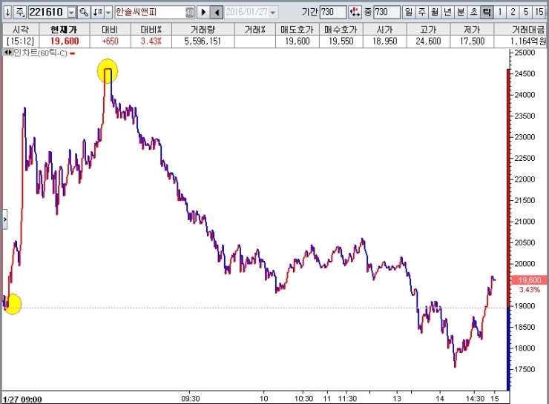Screen dimensions: 549x404
Task: Click the high price value 24,600
Action: pos(428,42)
